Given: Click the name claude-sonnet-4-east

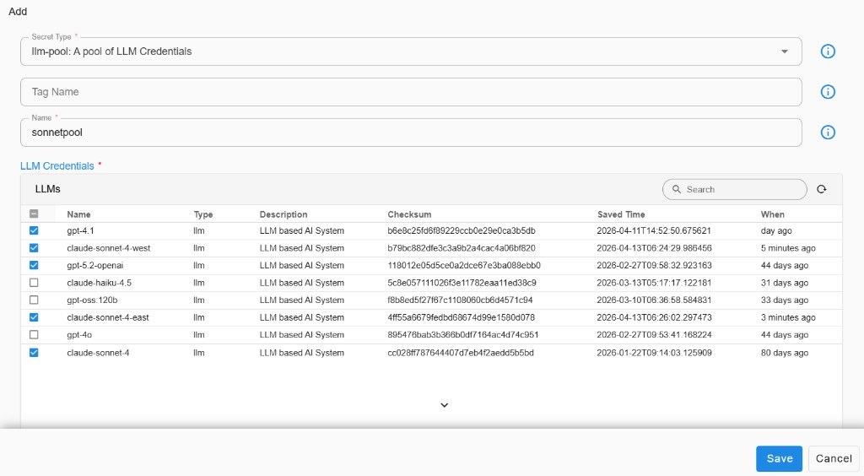Looking at the screenshot, I should [108, 317].
